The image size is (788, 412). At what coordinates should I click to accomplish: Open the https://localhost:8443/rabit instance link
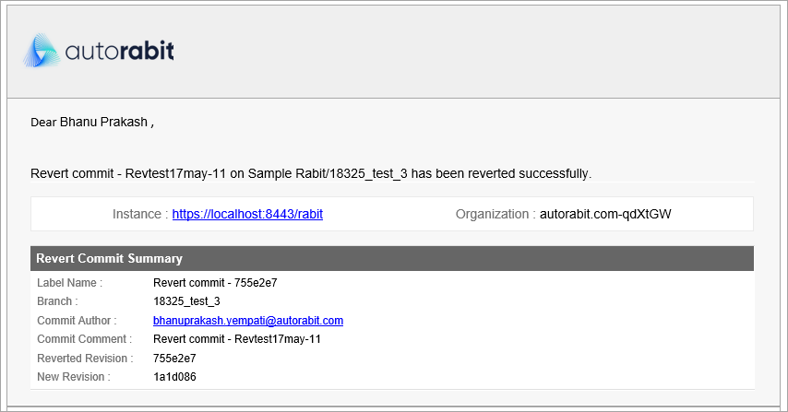click(x=247, y=214)
